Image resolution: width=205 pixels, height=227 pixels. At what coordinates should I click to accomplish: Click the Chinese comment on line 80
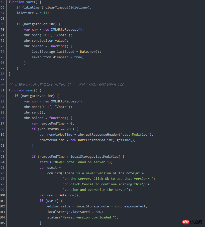[66, 85]
